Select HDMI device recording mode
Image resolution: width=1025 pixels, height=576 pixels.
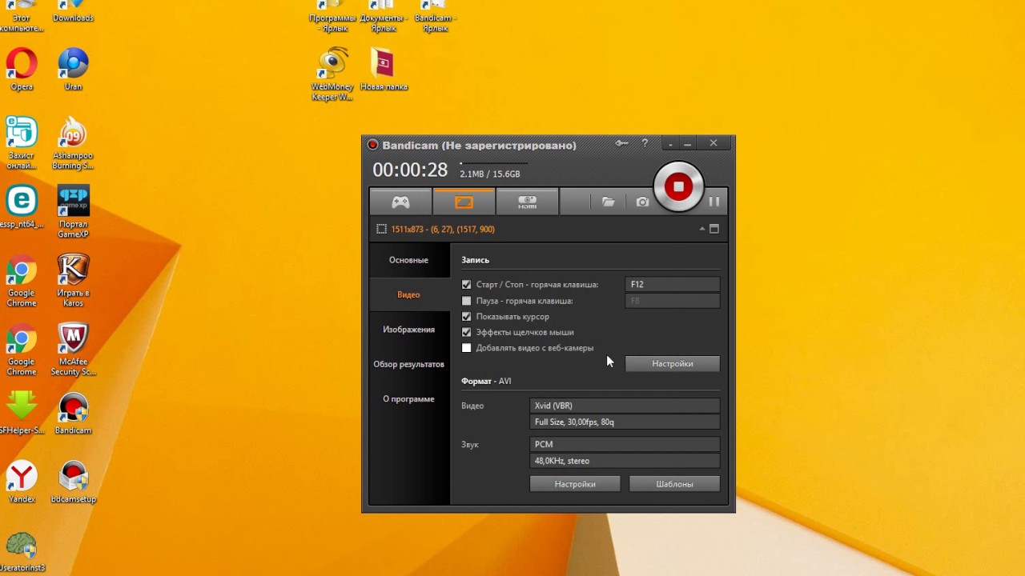(527, 202)
